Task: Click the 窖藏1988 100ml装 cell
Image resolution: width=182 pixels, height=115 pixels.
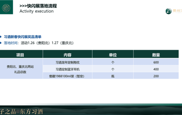Action: coord(68,76)
